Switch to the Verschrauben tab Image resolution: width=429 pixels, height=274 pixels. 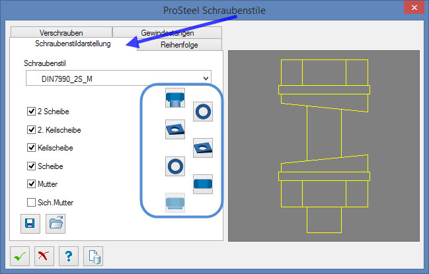tap(61, 32)
